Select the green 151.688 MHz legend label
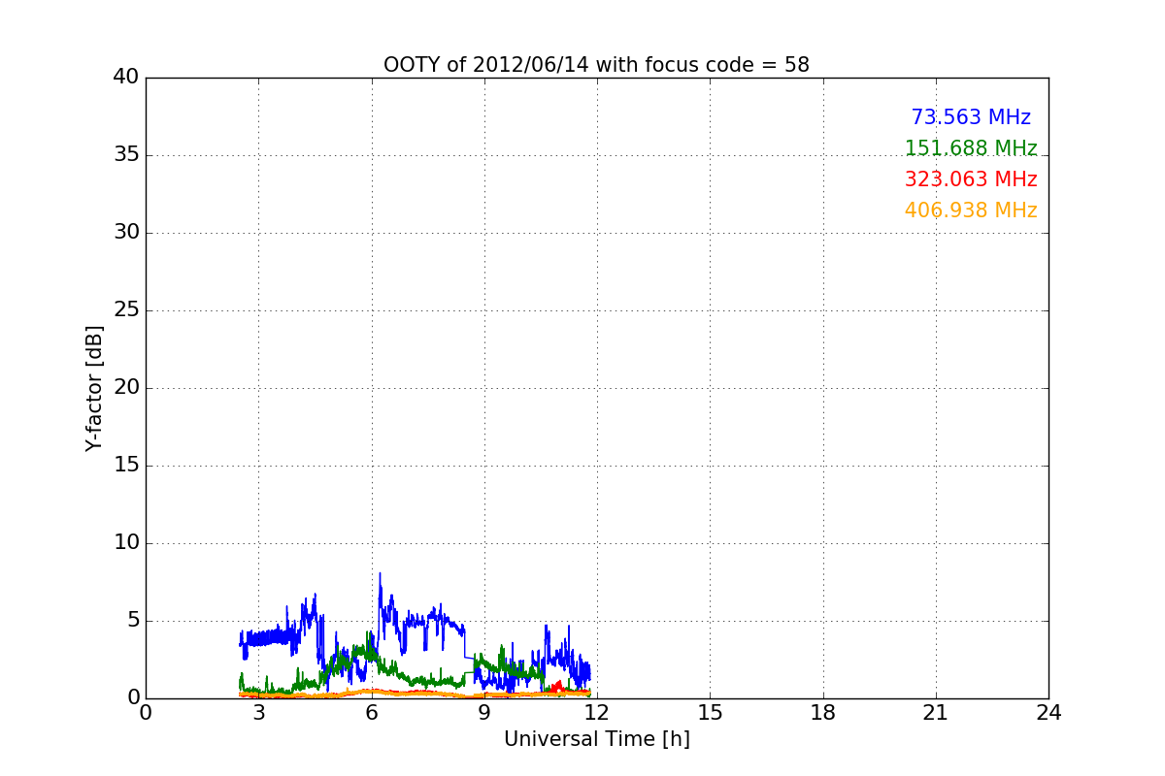Viewport: 1165px width, 776px height. pos(971,148)
